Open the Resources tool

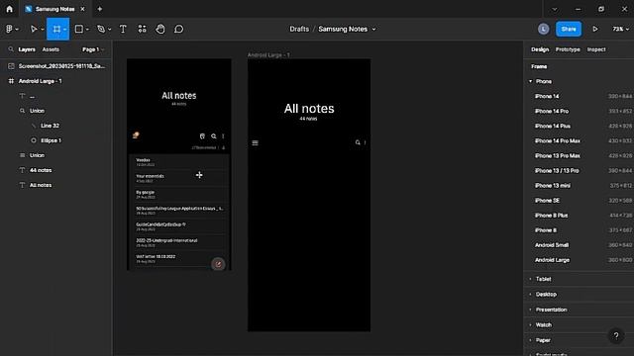point(142,29)
